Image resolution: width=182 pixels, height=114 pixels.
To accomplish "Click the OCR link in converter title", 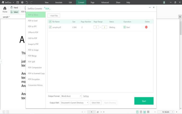I will pos(47,9).
